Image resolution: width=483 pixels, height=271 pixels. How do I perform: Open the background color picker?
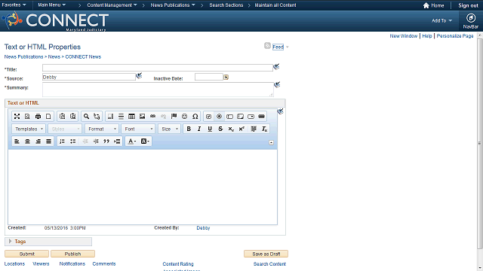(x=145, y=142)
